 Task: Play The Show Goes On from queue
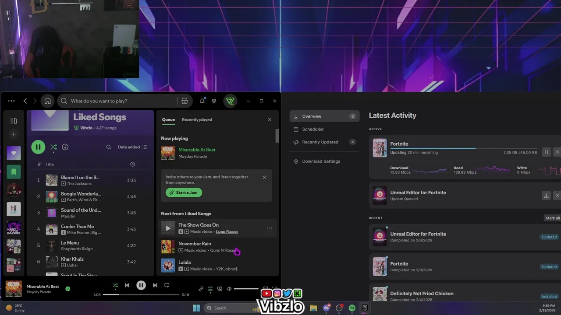point(168,228)
